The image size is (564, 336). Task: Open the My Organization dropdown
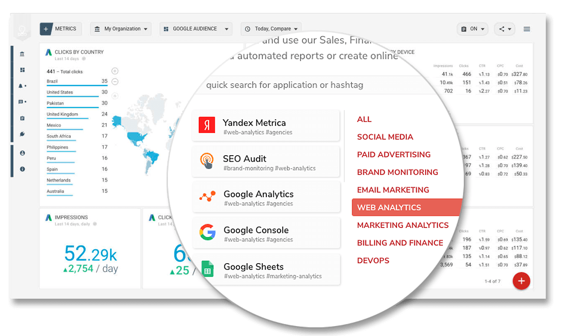point(121,29)
